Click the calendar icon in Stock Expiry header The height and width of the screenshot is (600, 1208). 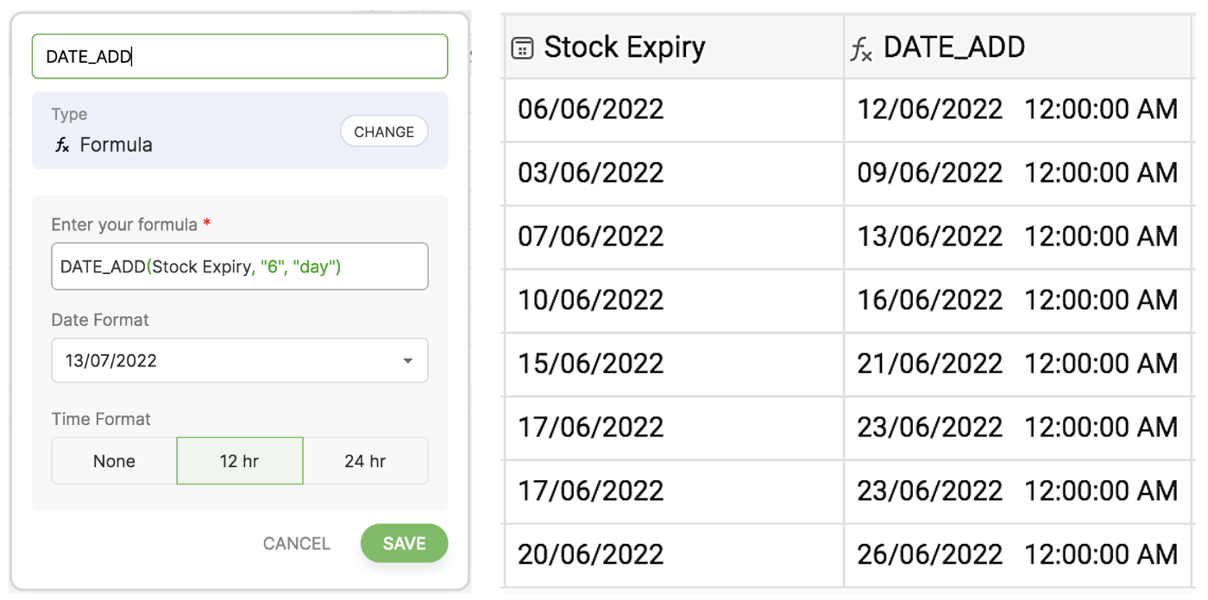(522, 48)
